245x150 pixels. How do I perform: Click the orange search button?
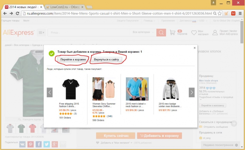[161, 32]
